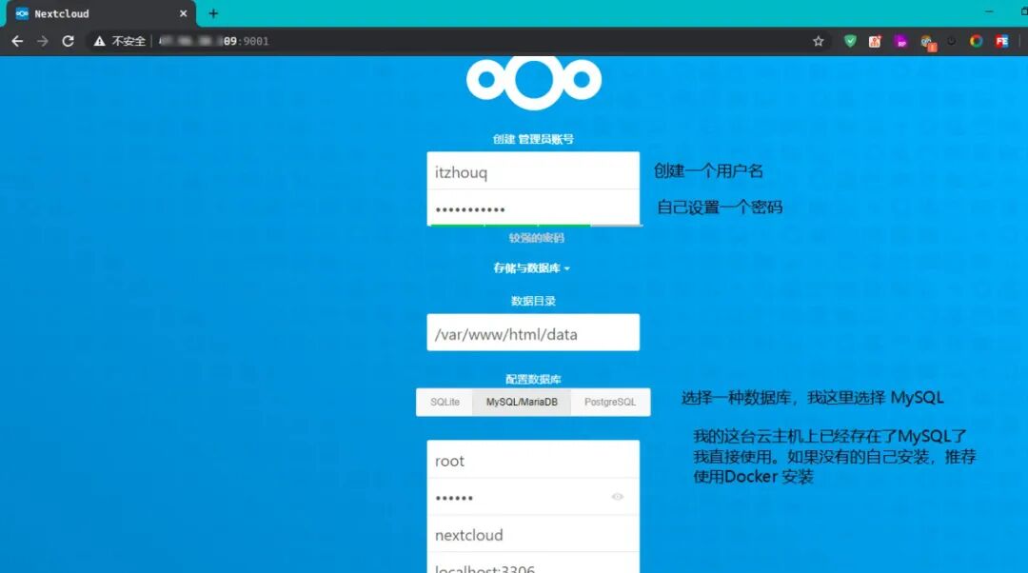Open the green shield extension icon
Viewport: 1028px width, 573px height.
850,41
